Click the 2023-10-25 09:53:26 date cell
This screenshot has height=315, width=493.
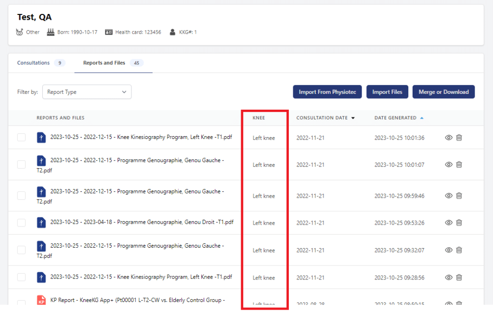(x=399, y=223)
